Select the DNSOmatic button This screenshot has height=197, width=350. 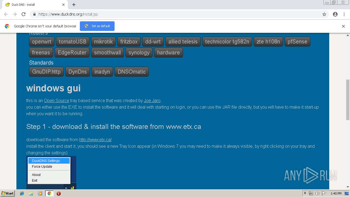pos(132,72)
